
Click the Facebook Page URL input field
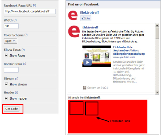tap(30, 11)
